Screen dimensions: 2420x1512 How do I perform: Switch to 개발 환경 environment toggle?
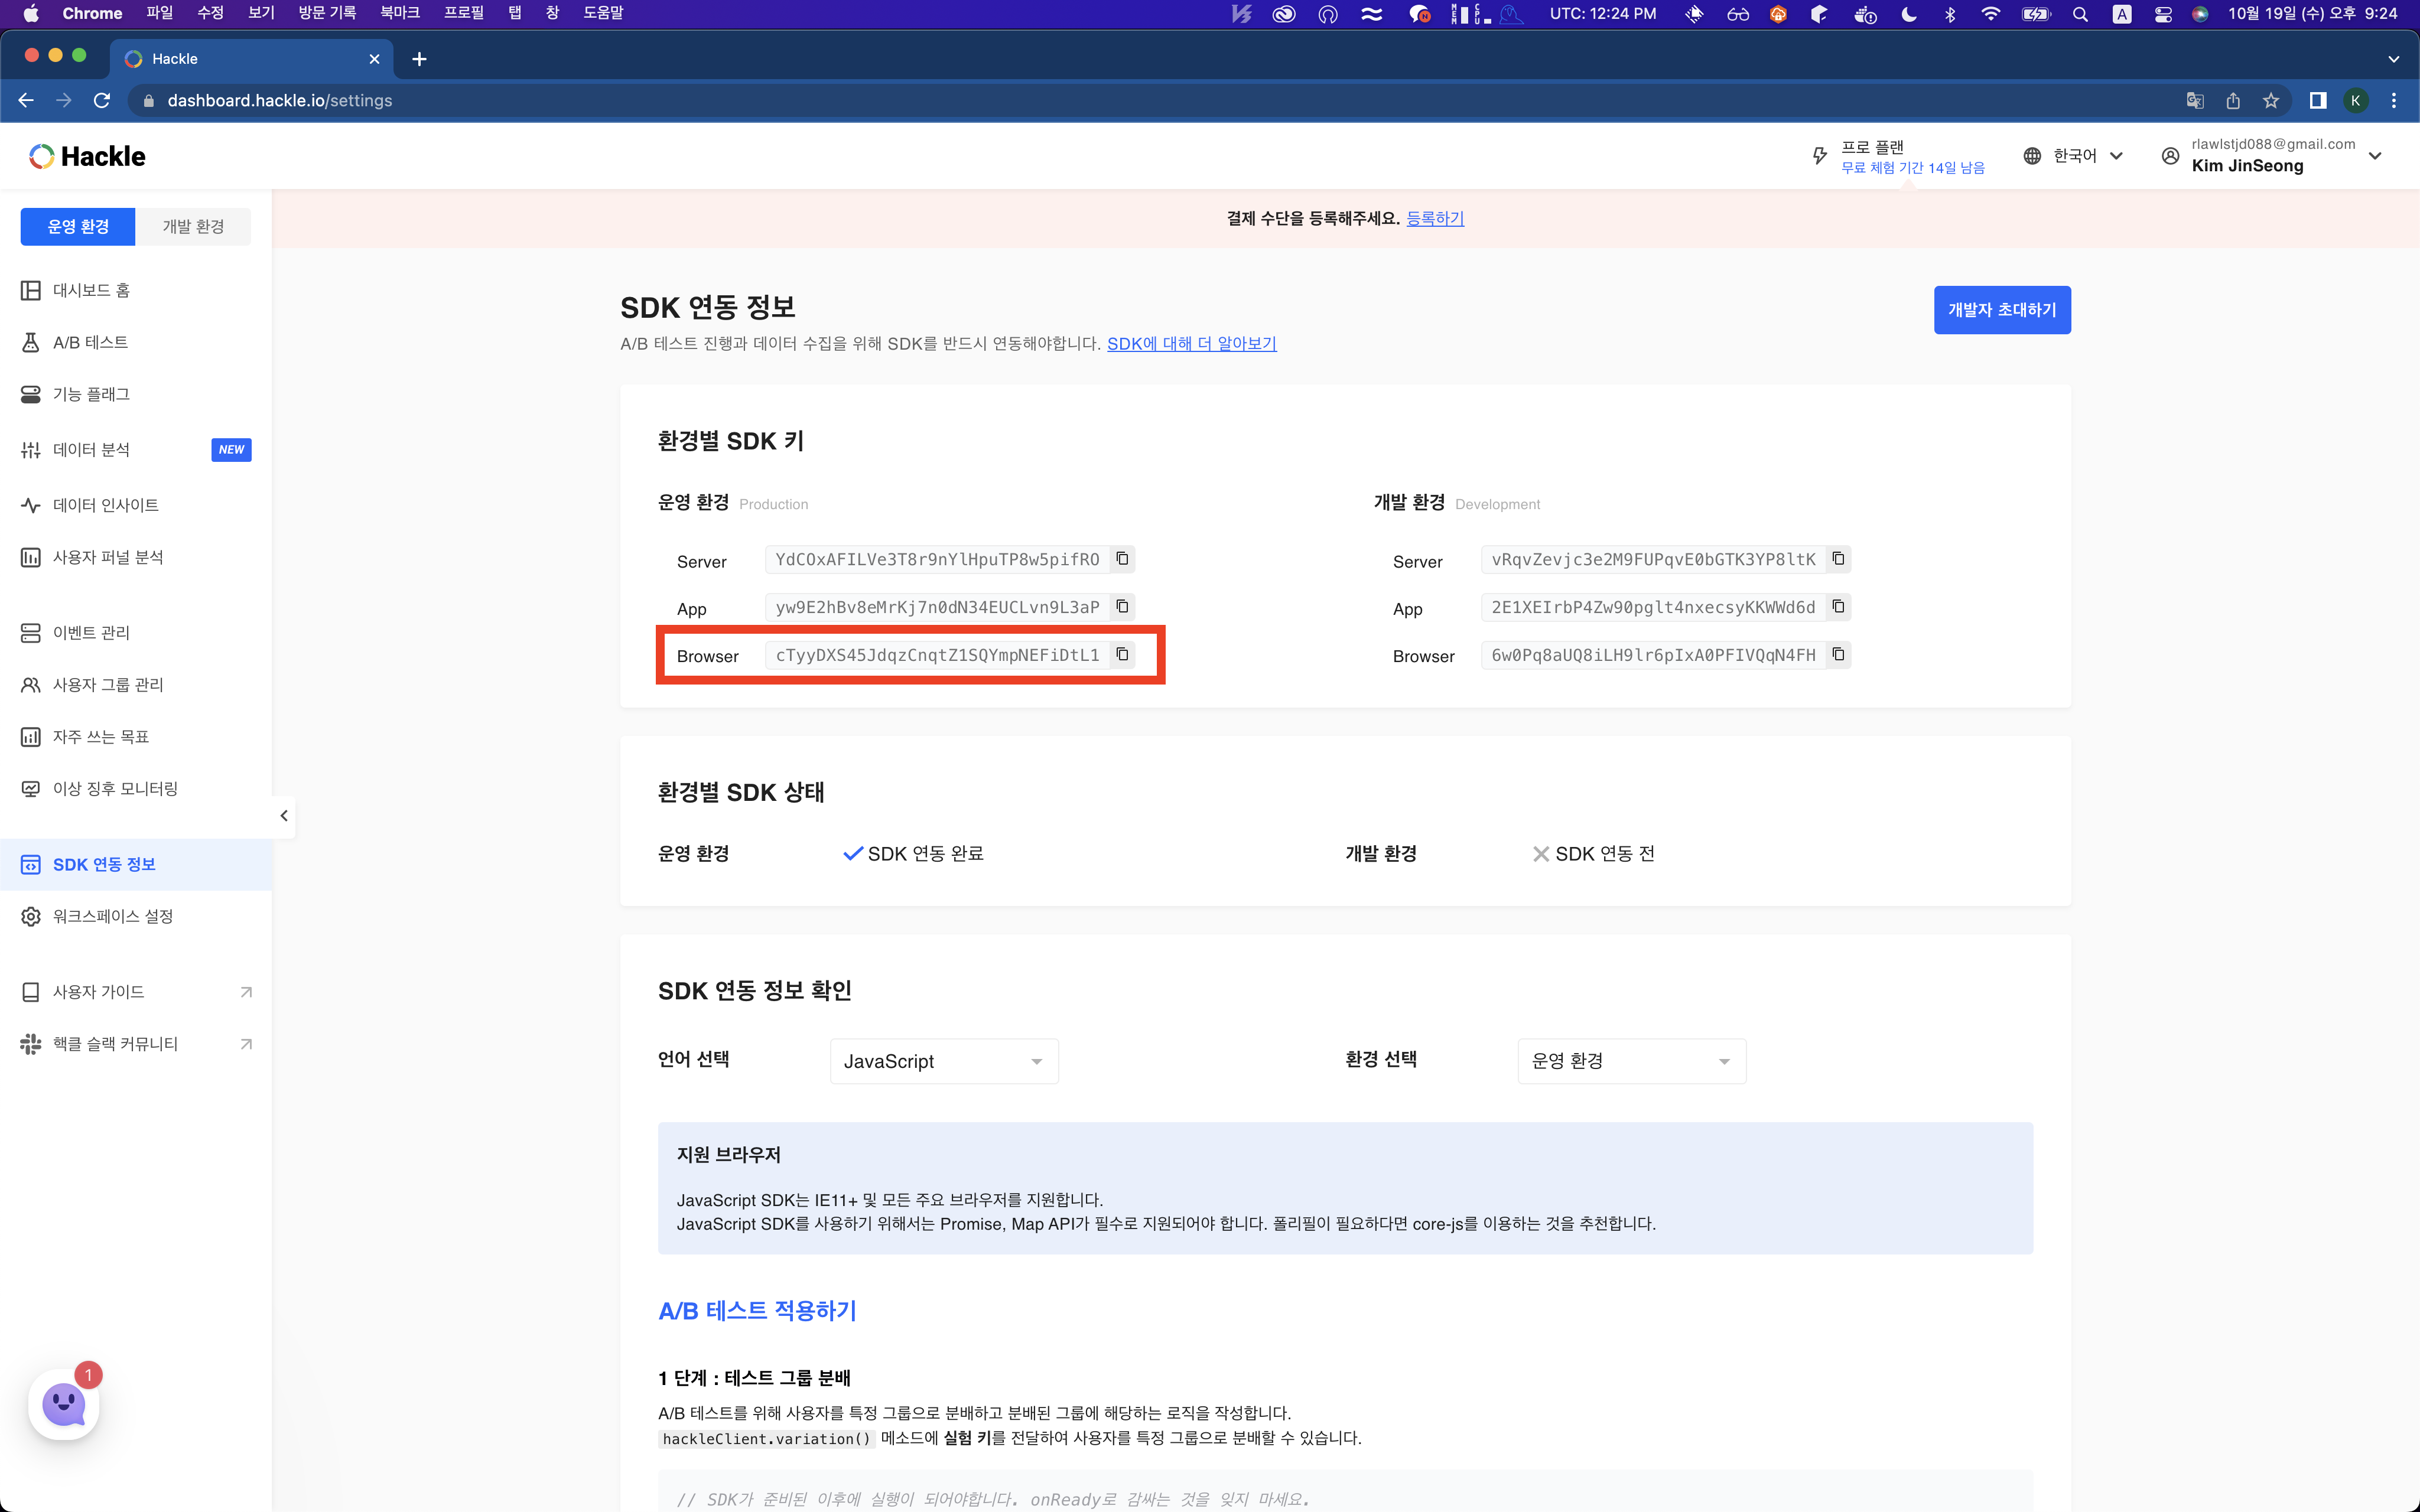pyautogui.click(x=193, y=227)
